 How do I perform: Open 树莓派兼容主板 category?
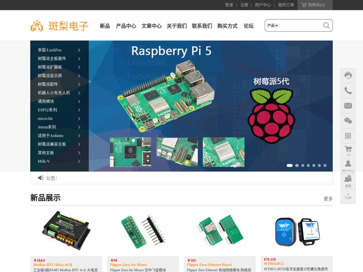(x=52, y=144)
